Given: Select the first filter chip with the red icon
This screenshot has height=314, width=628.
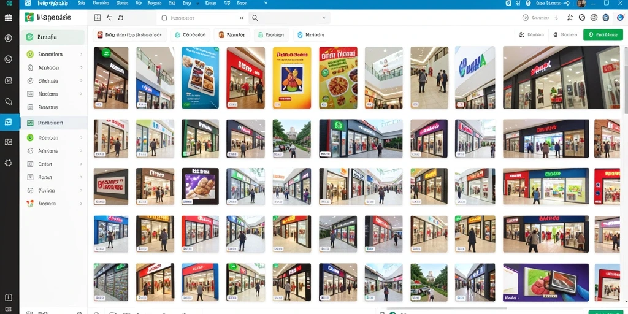Looking at the screenshot, I should (130, 35).
